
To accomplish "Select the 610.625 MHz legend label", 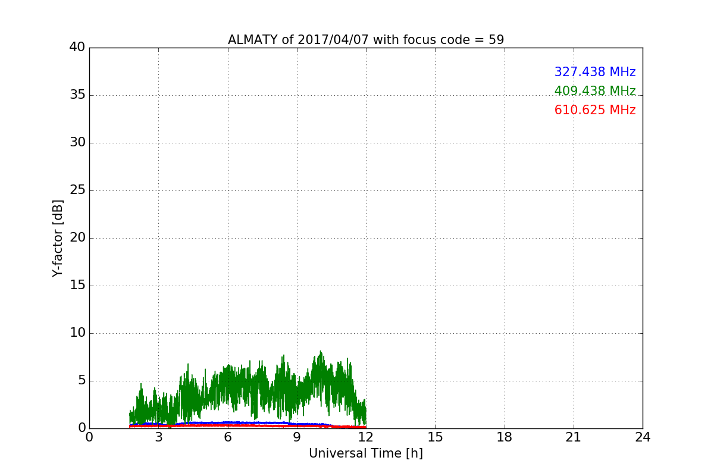I will [x=595, y=110].
